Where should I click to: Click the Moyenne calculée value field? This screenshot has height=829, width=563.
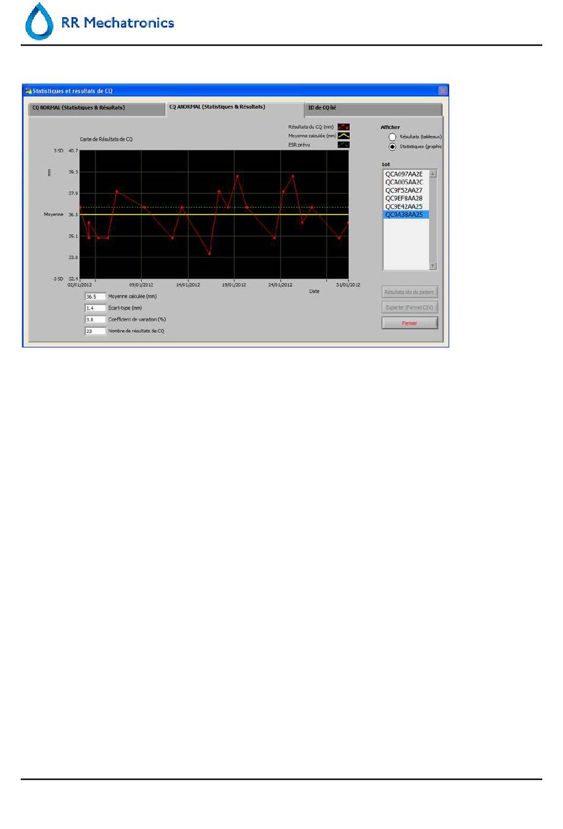pyautogui.click(x=95, y=296)
